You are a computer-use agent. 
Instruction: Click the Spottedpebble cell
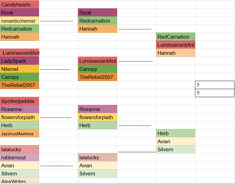(20, 101)
